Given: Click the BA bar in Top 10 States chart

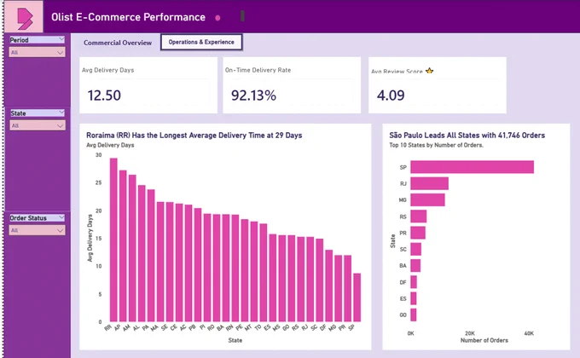Looking at the screenshot, I should (415, 266).
